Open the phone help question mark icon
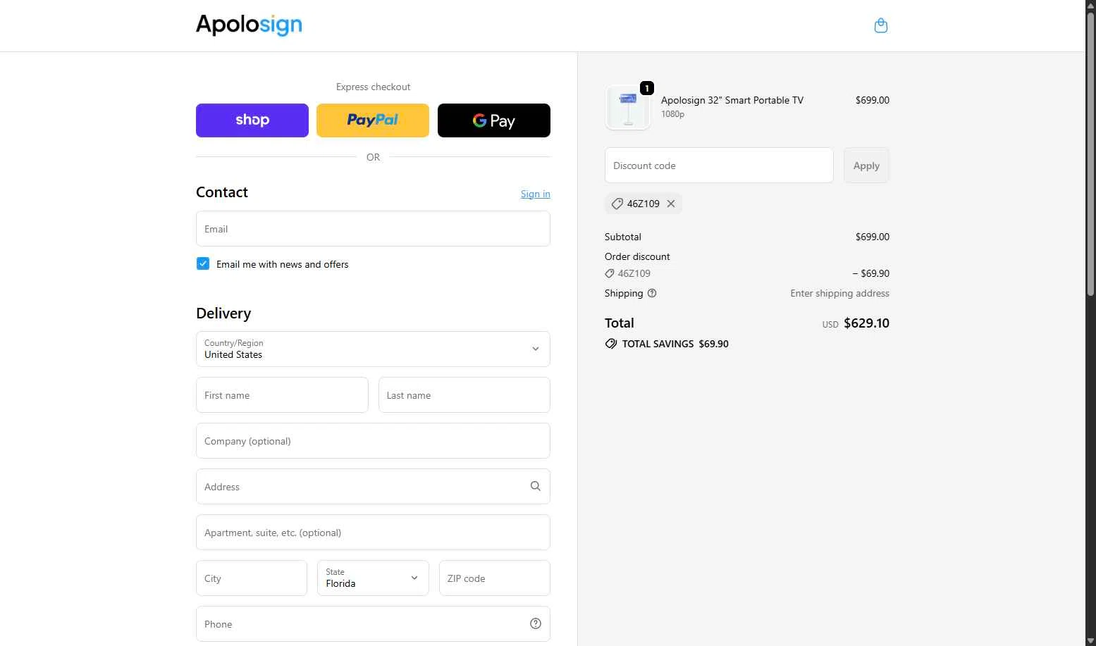This screenshot has width=1096, height=646. [x=536, y=623]
